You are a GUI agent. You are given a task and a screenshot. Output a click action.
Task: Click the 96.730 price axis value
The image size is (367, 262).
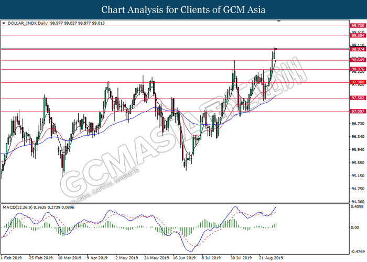358,124
